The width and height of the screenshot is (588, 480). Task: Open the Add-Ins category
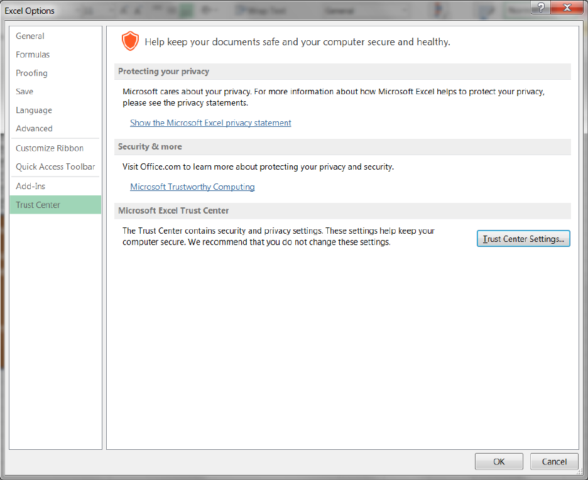(31, 187)
